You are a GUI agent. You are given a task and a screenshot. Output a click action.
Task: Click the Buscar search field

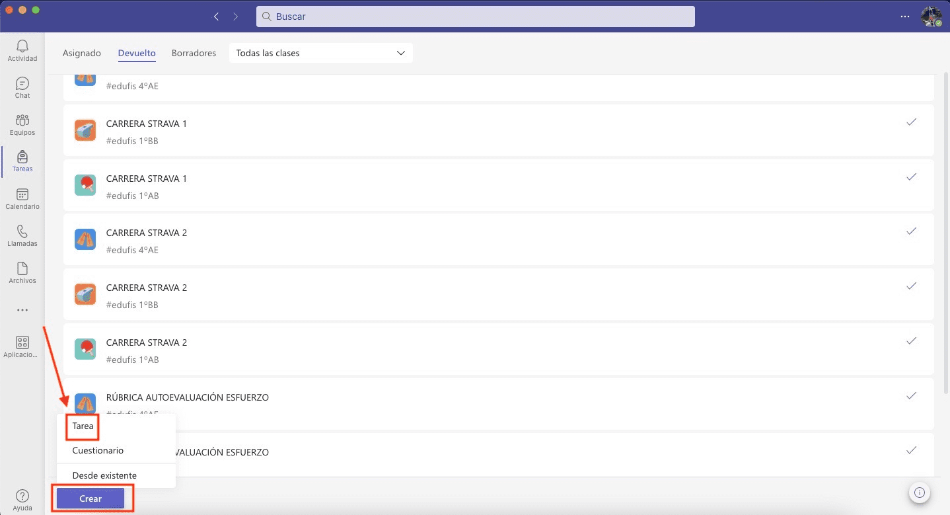pos(476,17)
